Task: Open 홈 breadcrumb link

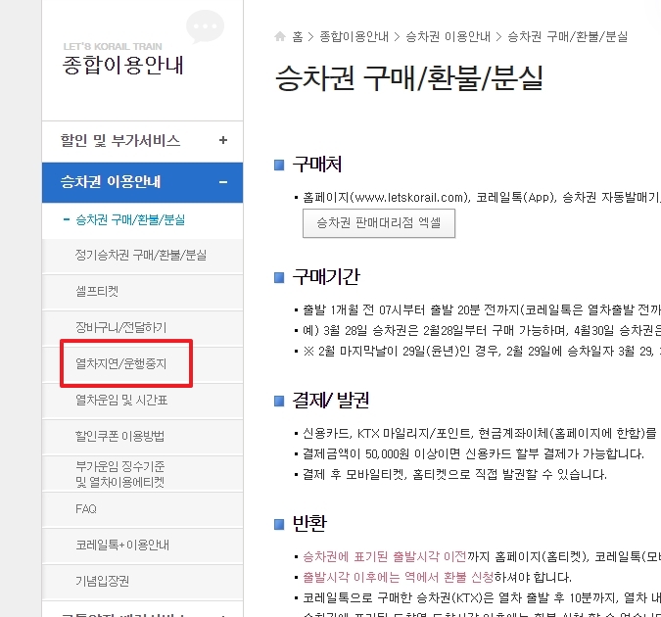Action: point(298,37)
